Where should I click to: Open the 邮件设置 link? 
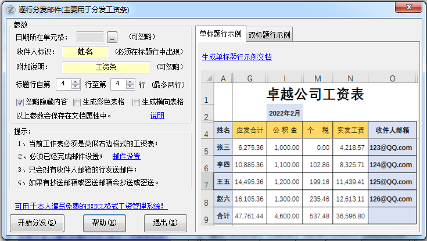126,156
